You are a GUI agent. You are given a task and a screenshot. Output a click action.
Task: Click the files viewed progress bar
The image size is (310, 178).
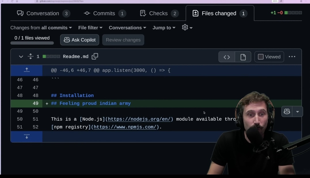32,43
